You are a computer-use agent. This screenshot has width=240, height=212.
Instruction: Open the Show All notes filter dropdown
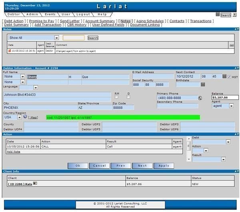[x=56, y=38]
